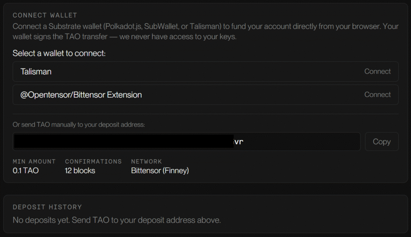The image size is (411, 237).
Task: Select the @Opentensor/Bittensor Extension wallet name
Action: (x=81, y=95)
